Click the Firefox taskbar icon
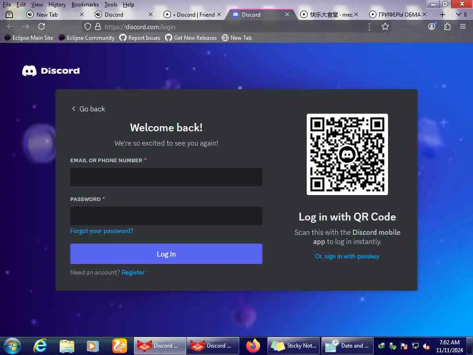Viewport: 473px width, 355px height. click(253, 346)
